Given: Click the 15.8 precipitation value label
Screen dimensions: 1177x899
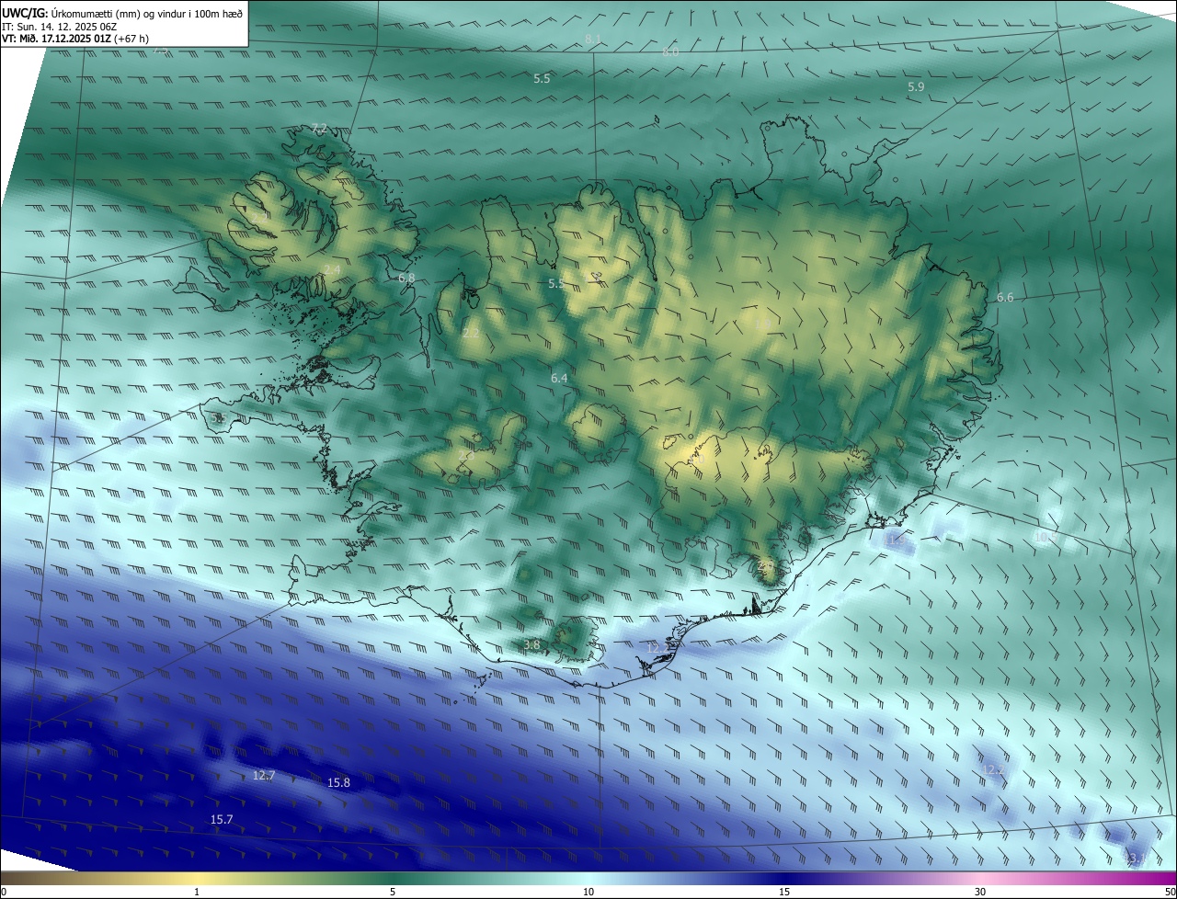Looking at the screenshot, I should [338, 782].
